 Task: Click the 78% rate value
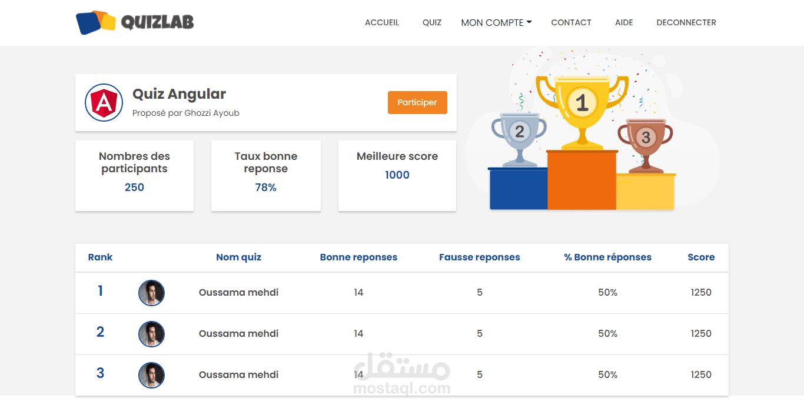pos(266,188)
